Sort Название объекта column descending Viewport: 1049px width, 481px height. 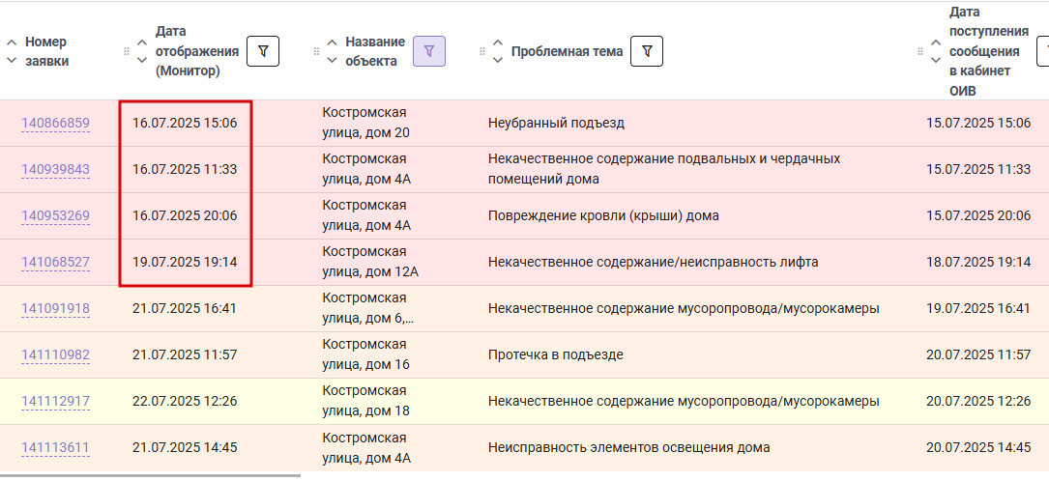[332, 60]
